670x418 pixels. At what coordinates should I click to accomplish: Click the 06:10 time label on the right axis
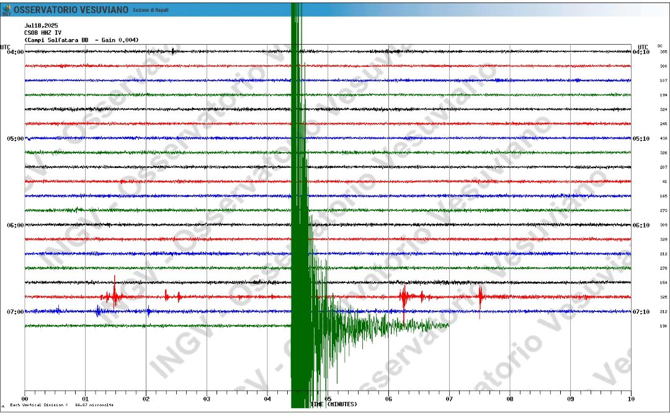click(641, 226)
